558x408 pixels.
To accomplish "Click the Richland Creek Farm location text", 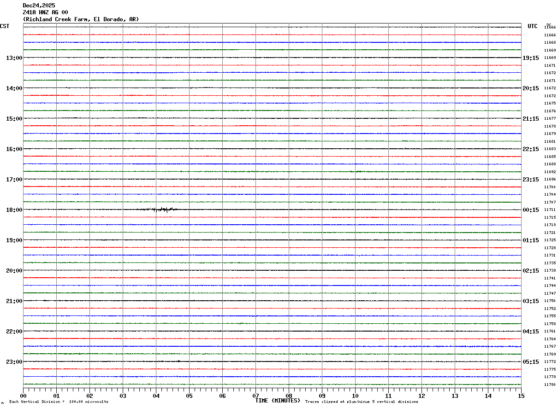I will click(81, 19).
